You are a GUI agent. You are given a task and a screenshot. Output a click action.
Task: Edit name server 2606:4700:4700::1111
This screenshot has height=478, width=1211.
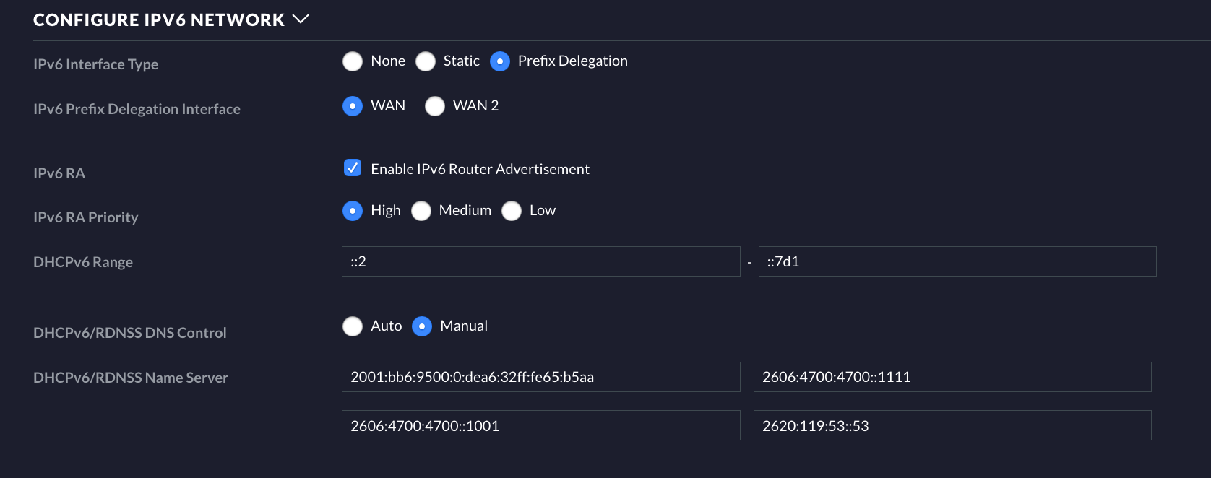952,376
